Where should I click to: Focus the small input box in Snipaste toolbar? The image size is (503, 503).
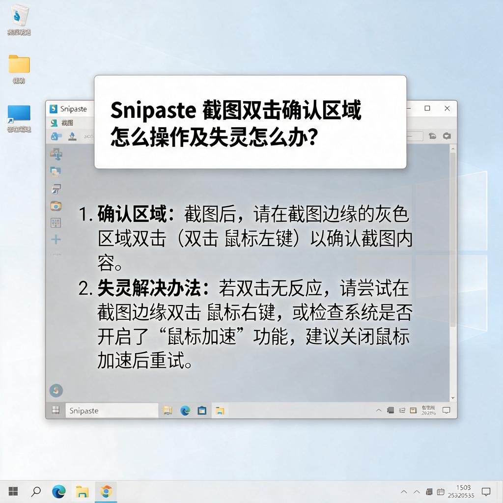415,136
